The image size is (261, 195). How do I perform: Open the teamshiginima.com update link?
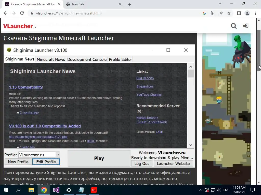point(38,137)
